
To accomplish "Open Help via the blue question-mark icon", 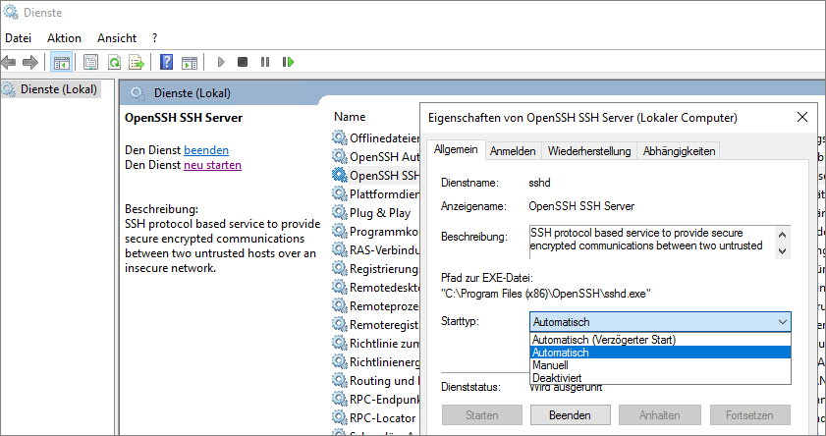I will coord(166,62).
